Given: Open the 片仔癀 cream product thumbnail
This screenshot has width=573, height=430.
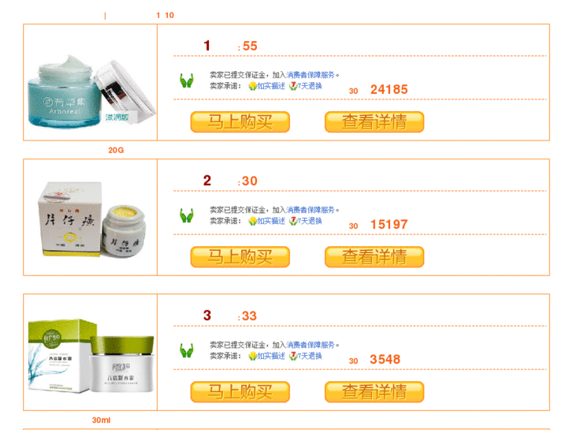Looking at the screenshot, I should pos(92,219).
